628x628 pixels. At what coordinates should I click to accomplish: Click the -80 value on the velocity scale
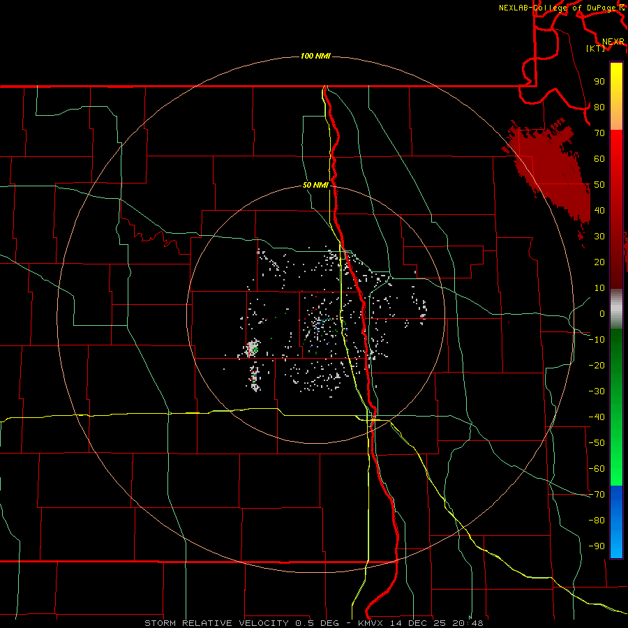[597, 521]
